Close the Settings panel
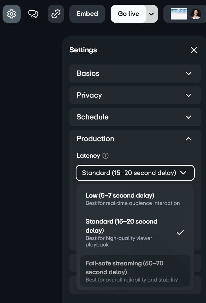 (x=194, y=50)
